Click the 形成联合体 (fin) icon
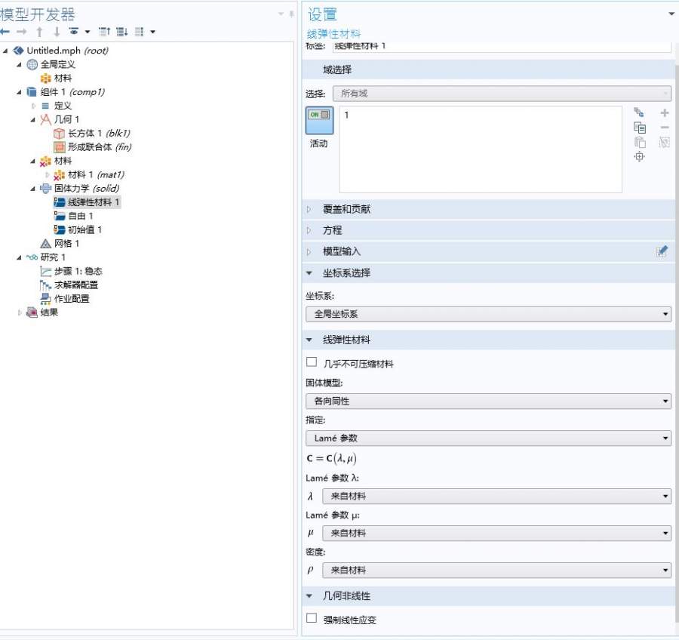The width and height of the screenshot is (679, 640). (x=59, y=147)
